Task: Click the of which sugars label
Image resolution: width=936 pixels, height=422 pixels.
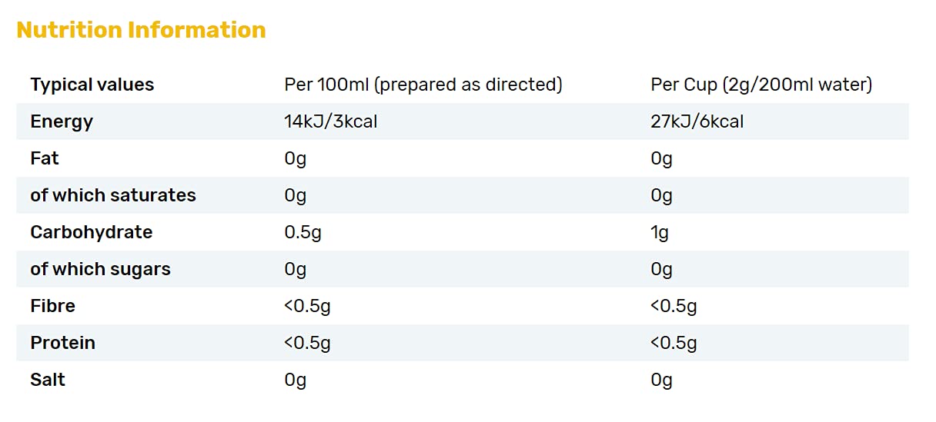Action: click(x=101, y=269)
